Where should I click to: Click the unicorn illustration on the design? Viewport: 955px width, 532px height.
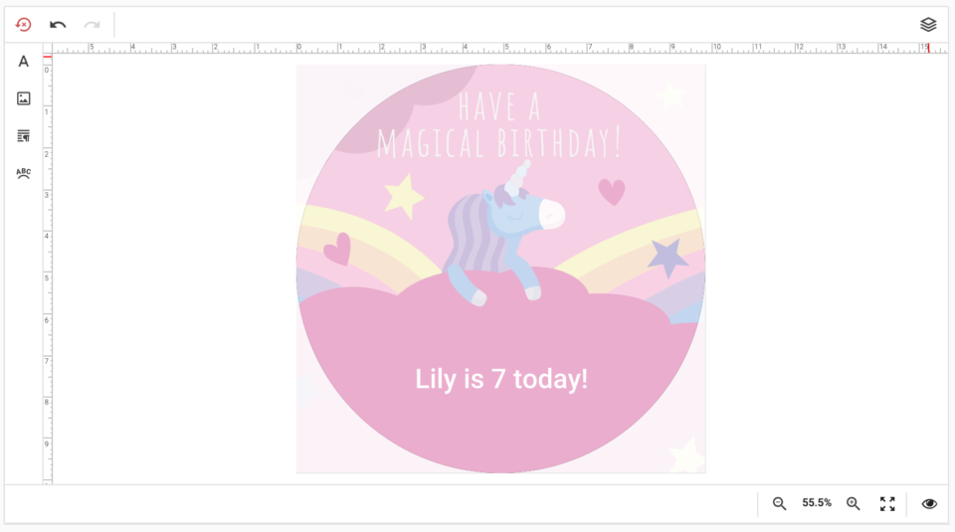pyautogui.click(x=503, y=234)
